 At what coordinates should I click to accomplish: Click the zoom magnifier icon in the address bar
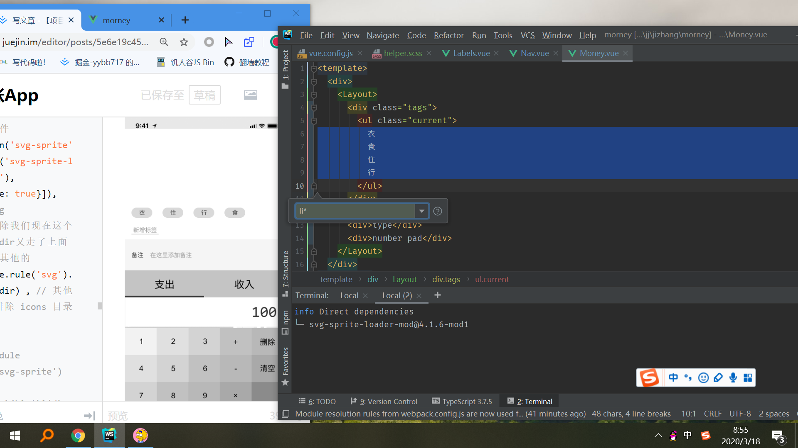pos(164,42)
